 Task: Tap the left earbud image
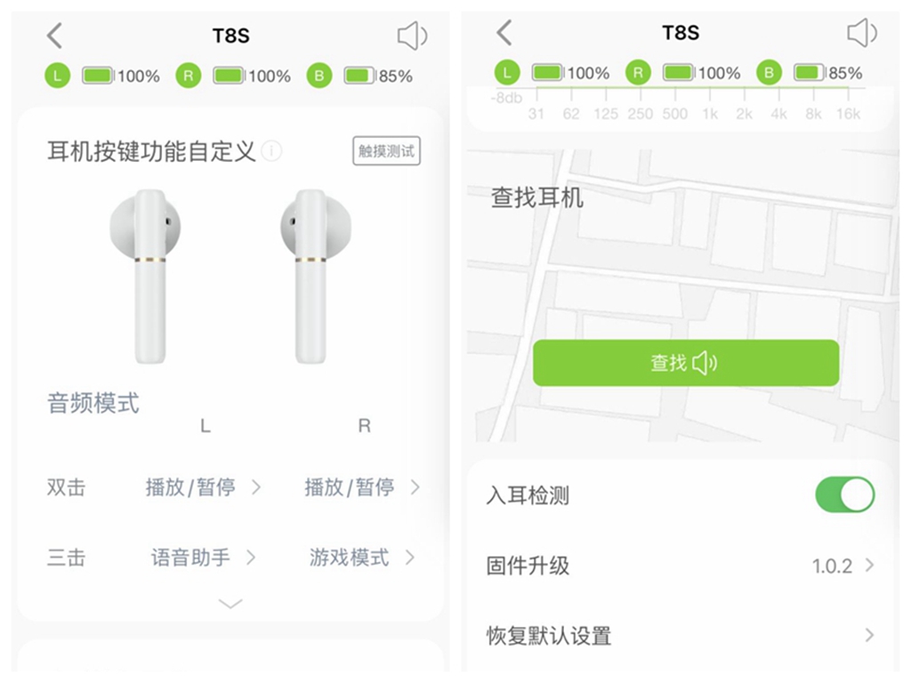[145, 277]
